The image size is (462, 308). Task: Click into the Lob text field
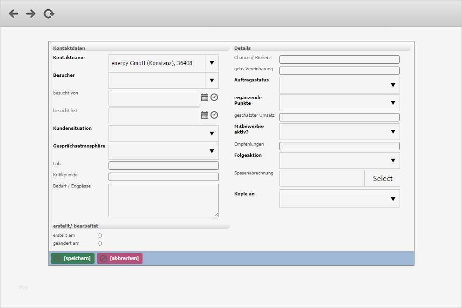tap(163, 166)
